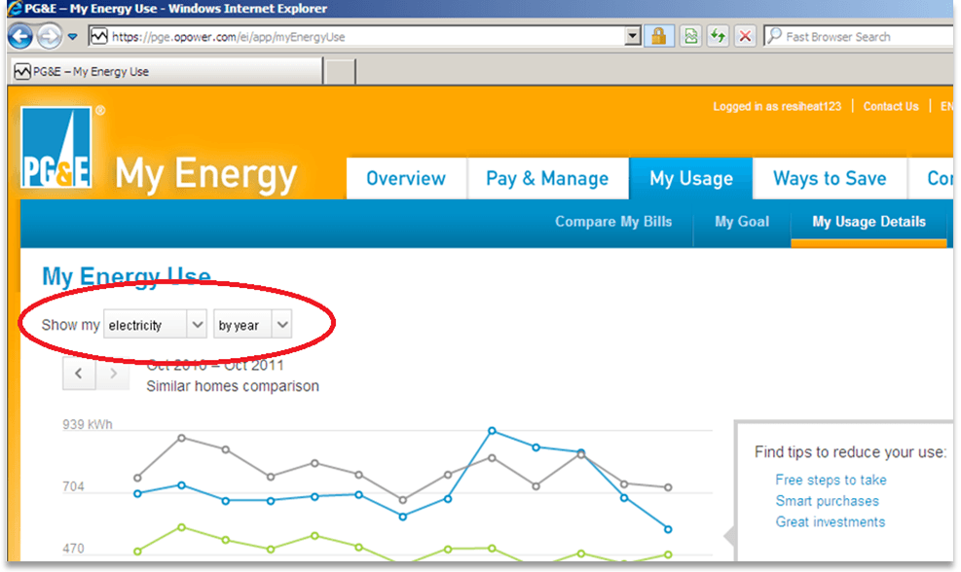
Task: Open the recent pages dropdown arrow
Action: 72,38
